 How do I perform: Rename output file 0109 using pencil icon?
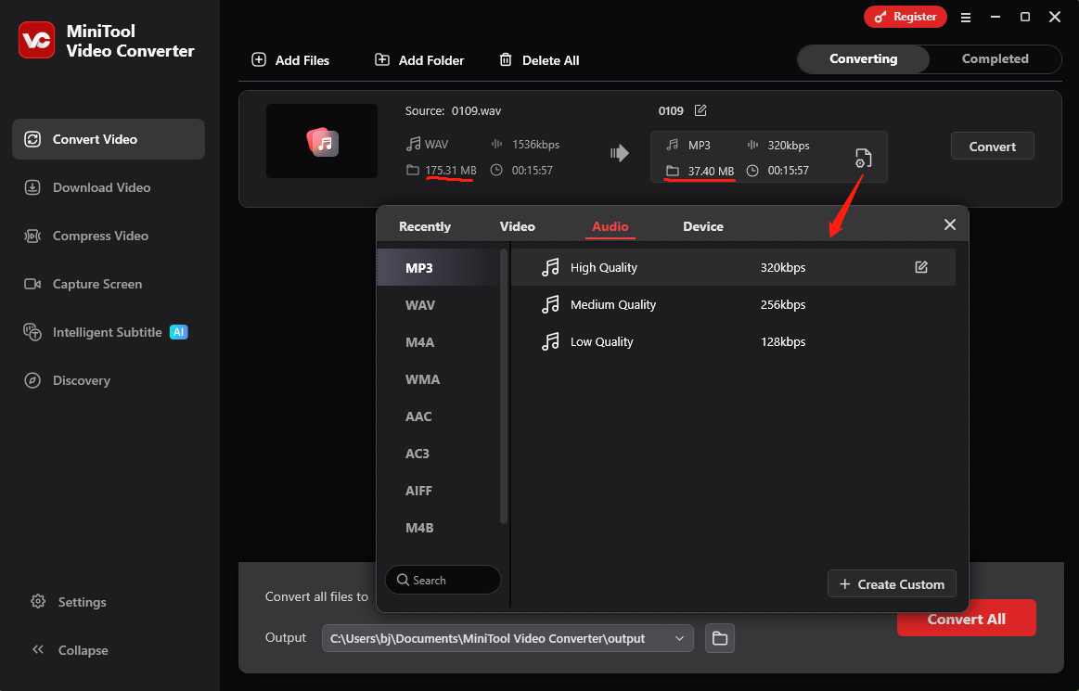coord(700,110)
